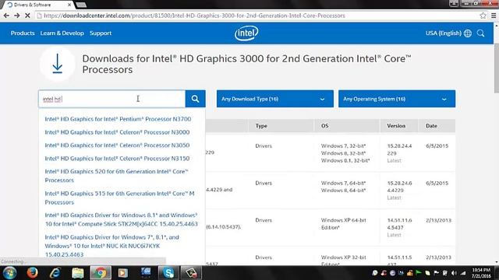Open Internet Explorer from the taskbar
This screenshot has height=280, width=499.
click(55, 273)
